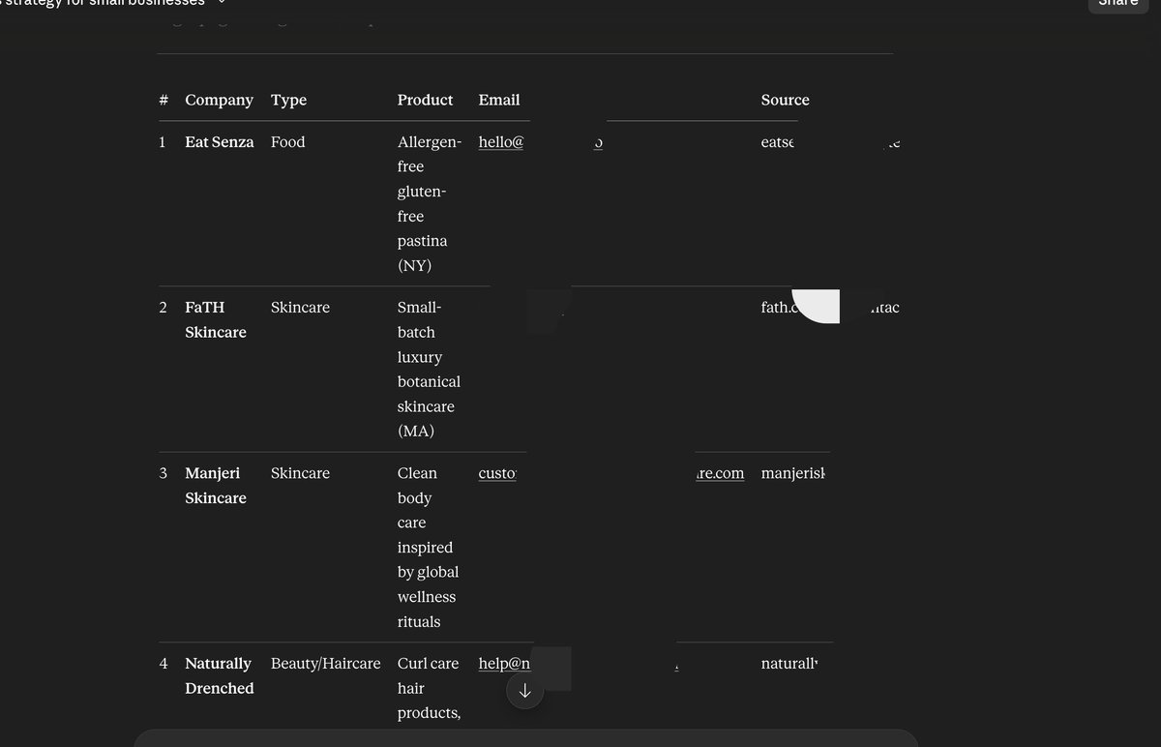Image resolution: width=1161 pixels, height=747 pixels.
Task: Click the 'Skincare' type cell in FaTH row
Action: 300,308
